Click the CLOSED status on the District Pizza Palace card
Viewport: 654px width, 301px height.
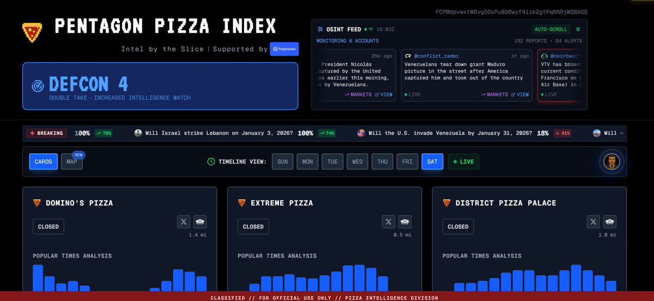coord(458,226)
